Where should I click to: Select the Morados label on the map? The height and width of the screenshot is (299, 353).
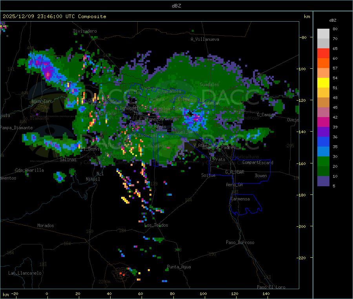[45, 226]
